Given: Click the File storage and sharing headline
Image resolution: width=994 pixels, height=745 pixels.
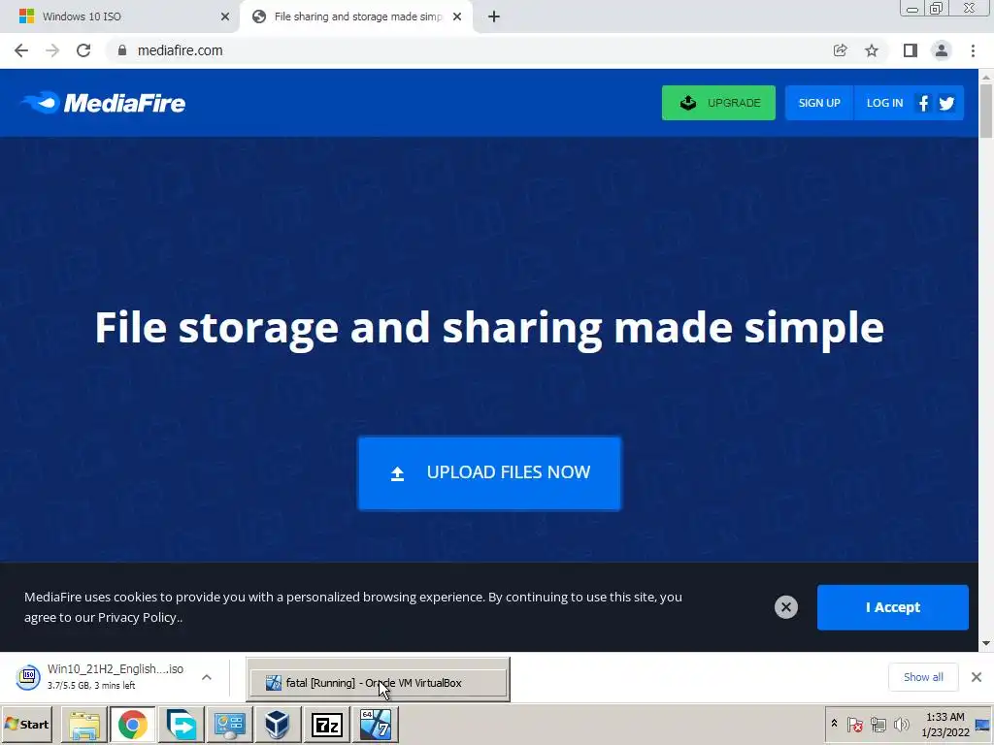Looking at the screenshot, I should coord(489,328).
